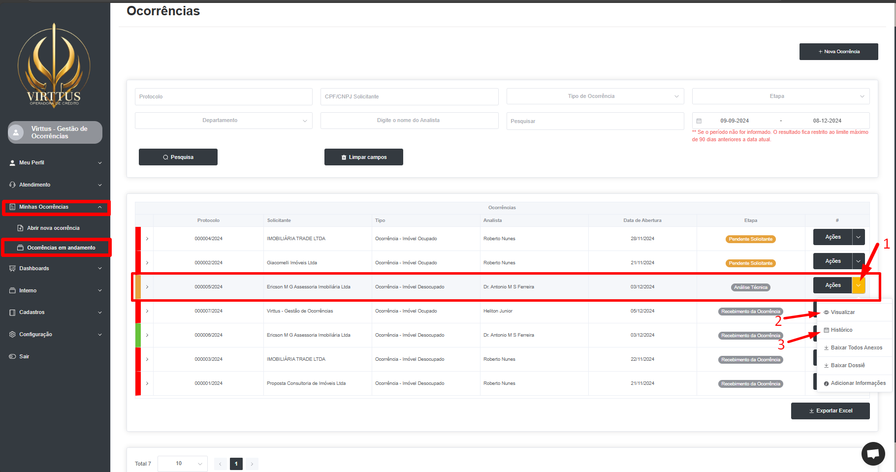The image size is (896, 472).
Task: Expand row for protocol 000007/2024
Action: (x=147, y=311)
